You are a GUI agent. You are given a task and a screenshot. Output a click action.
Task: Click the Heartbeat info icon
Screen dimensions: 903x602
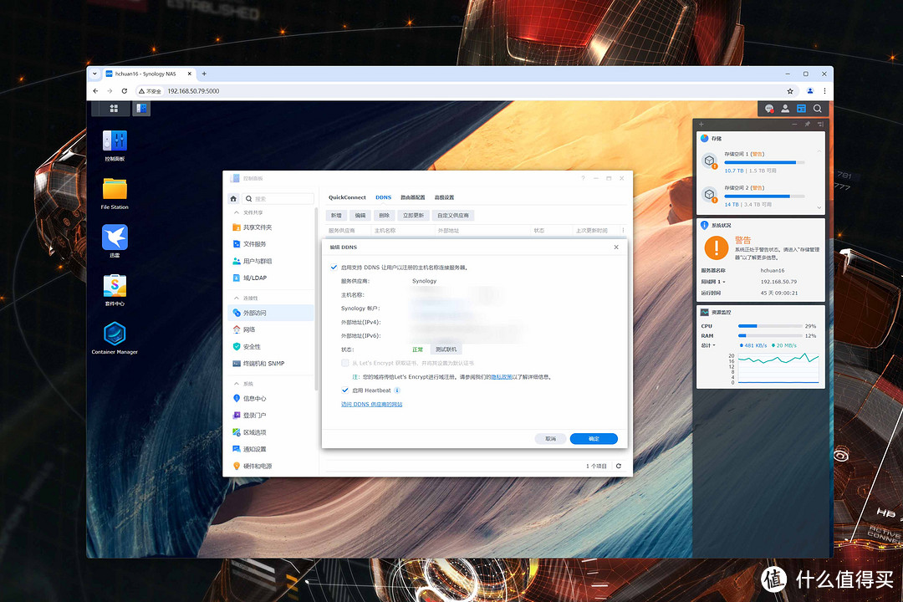[397, 390]
